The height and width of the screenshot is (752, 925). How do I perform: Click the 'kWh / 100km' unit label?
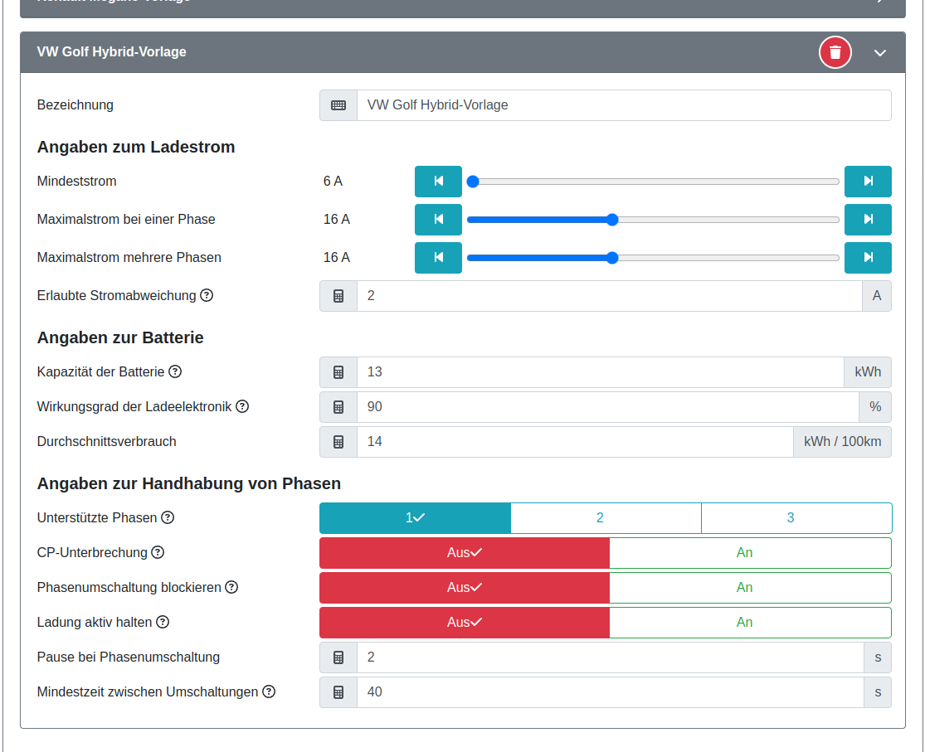coord(842,442)
